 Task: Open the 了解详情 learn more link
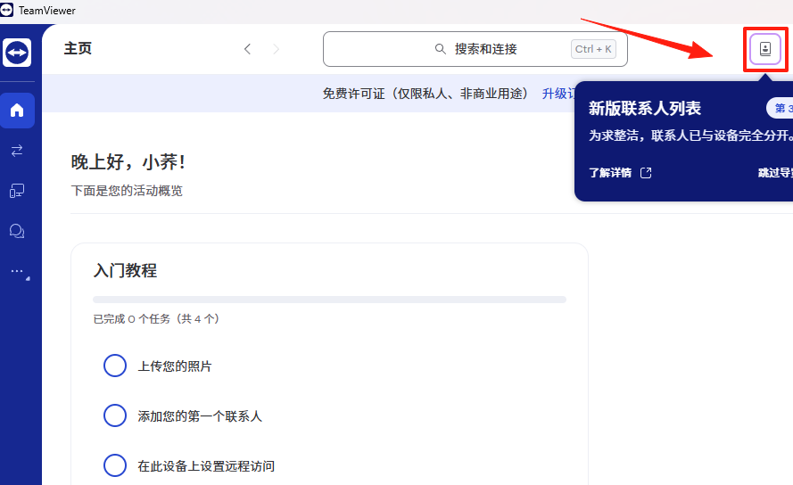coord(610,173)
